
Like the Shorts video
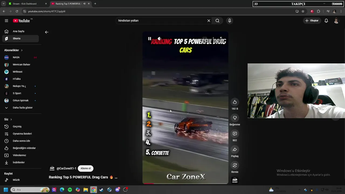(x=235, y=102)
